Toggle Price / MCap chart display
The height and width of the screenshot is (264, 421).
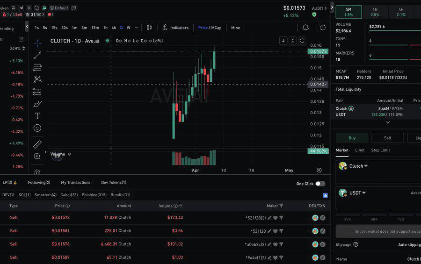point(210,28)
